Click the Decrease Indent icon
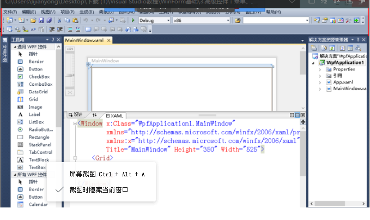370x220 pixels. 52,29
